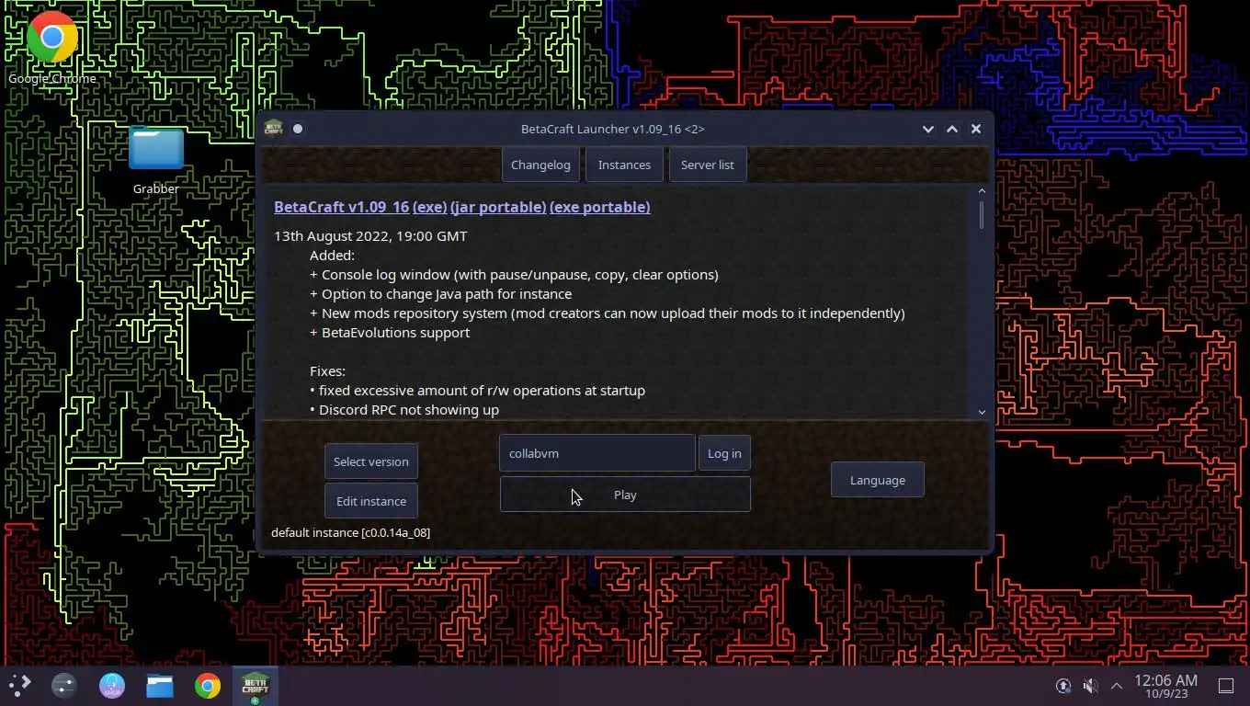Click 'New mods repository system' line
Viewport: 1250px width, 706px height.
pos(608,313)
